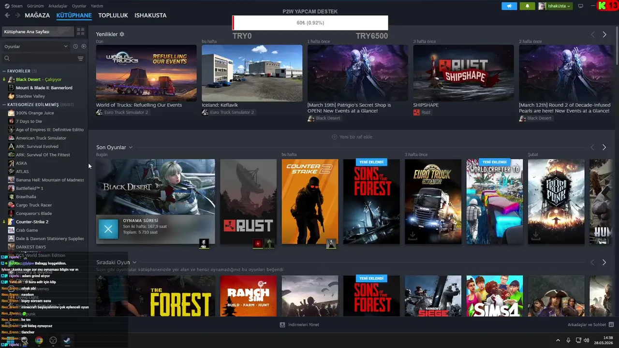Go back with the left arrow navigation icon
Screen dimensions: 619x348
click(7, 15)
